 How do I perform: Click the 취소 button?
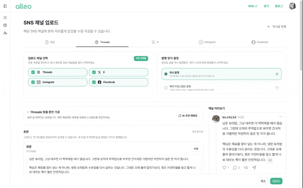coord(263,181)
